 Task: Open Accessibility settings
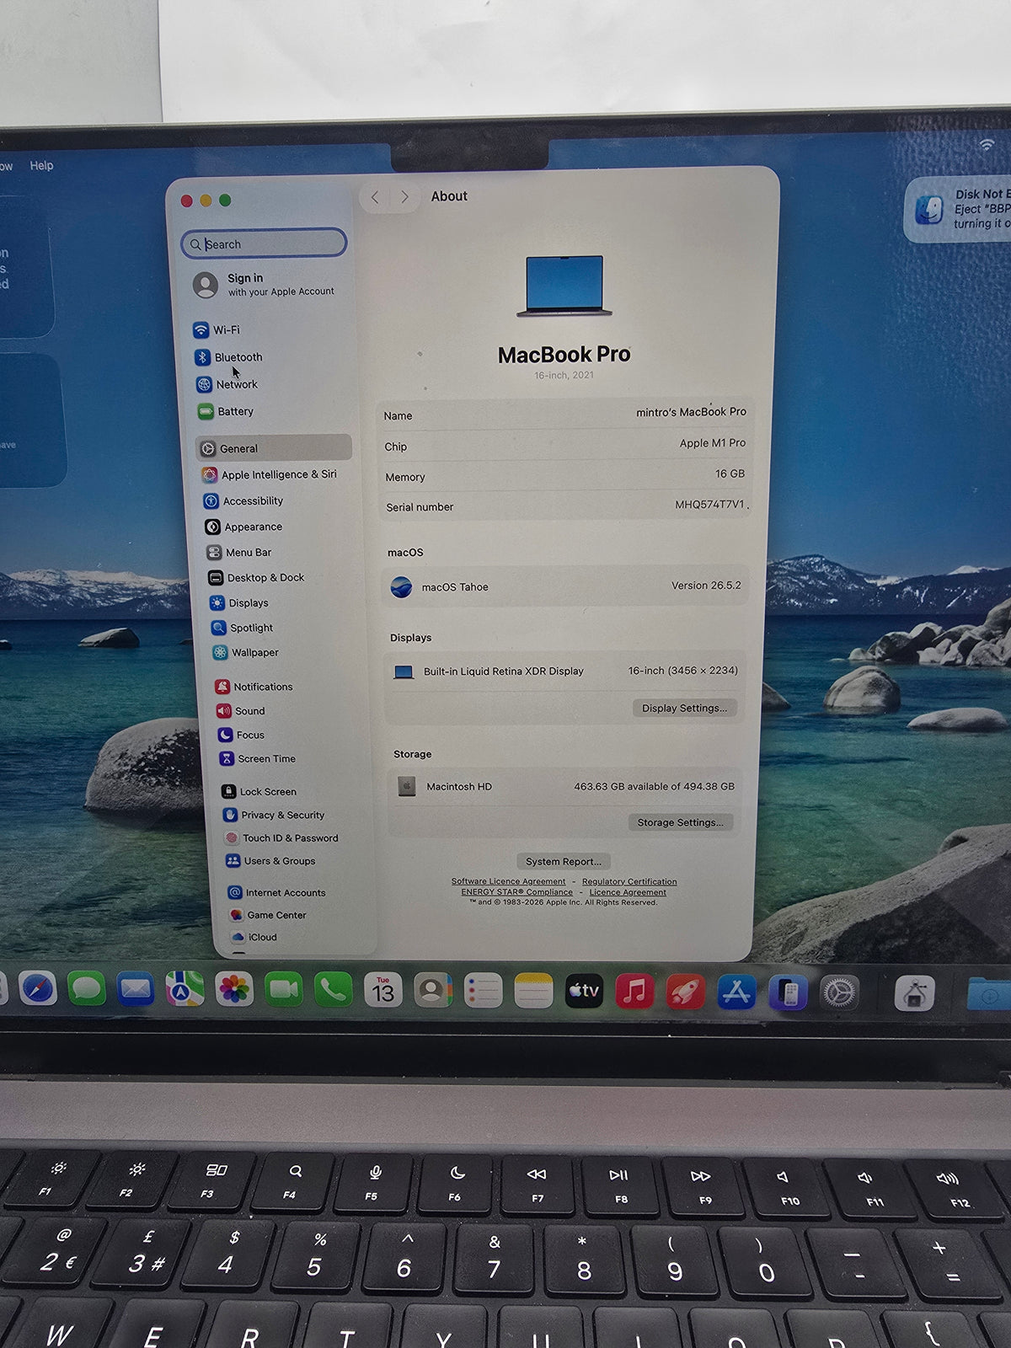(x=243, y=500)
